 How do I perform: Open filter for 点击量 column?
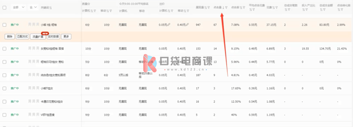pyautogui.click(x=226, y=8)
